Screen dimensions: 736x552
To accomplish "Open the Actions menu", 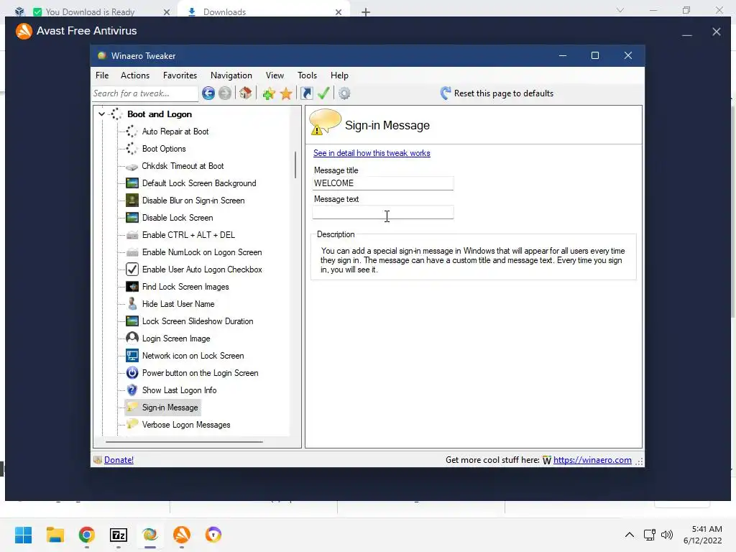I will (135, 75).
